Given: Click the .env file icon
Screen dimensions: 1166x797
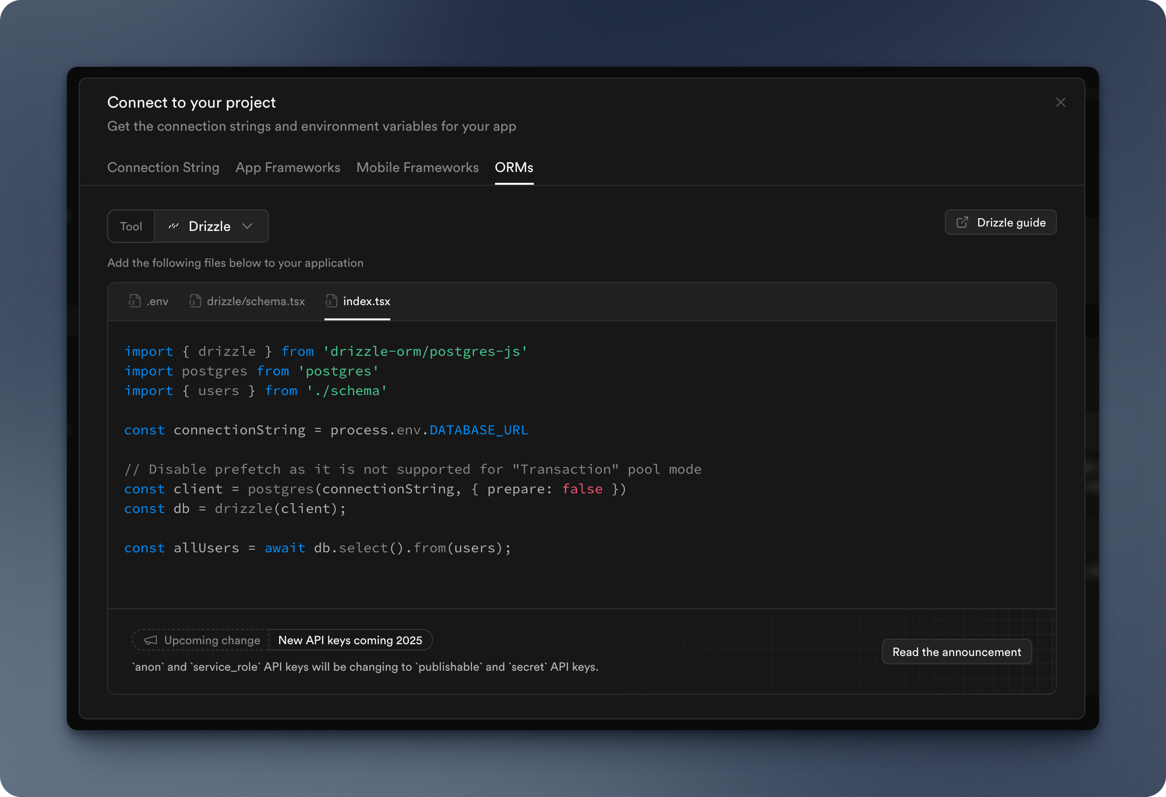Looking at the screenshot, I should [x=135, y=301].
